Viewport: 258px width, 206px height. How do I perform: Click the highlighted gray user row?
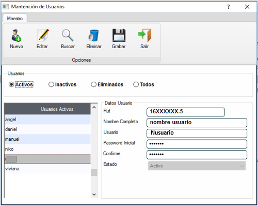(x=47, y=159)
